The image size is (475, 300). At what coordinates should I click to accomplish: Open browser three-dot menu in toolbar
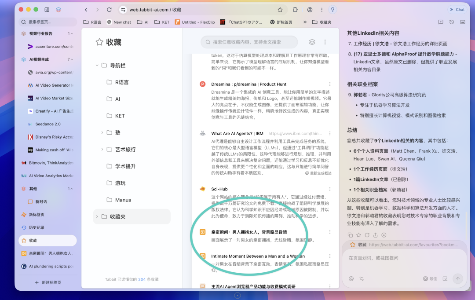(322, 10)
